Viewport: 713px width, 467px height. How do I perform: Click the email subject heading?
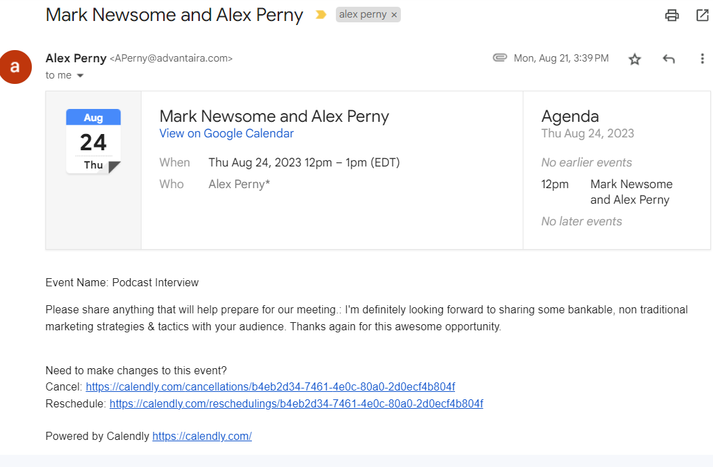click(174, 15)
